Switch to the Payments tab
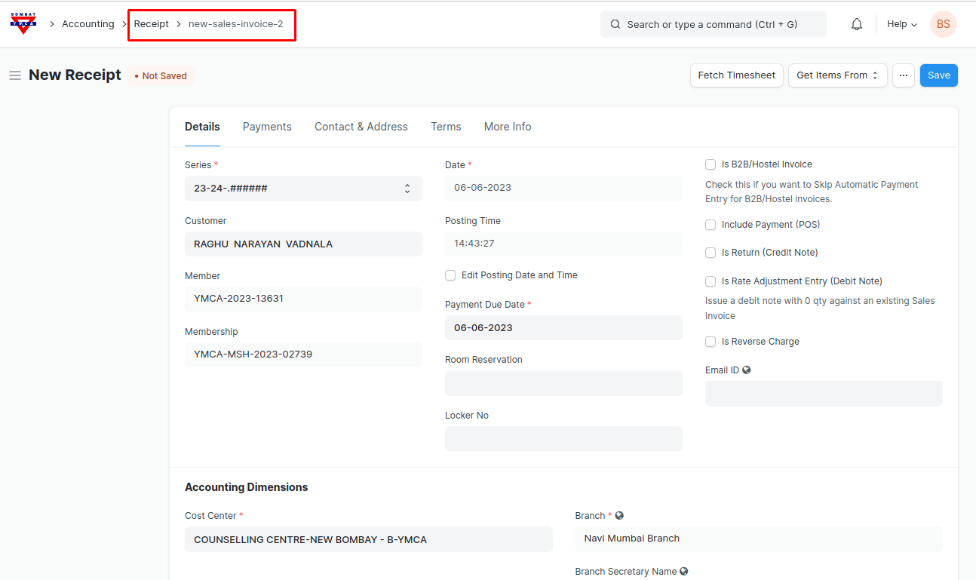 pyautogui.click(x=267, y=127)
